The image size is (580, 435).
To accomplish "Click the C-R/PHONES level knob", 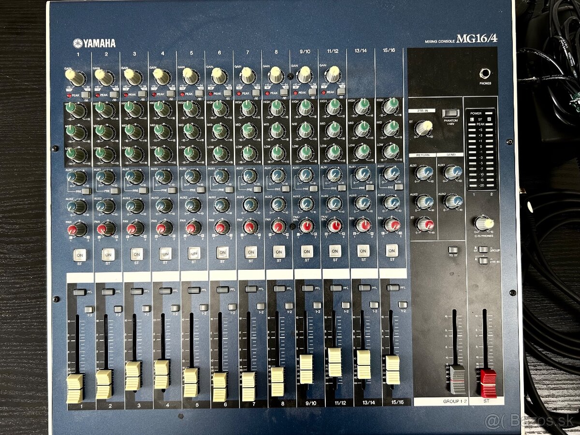I will click(x=484, y=223).
